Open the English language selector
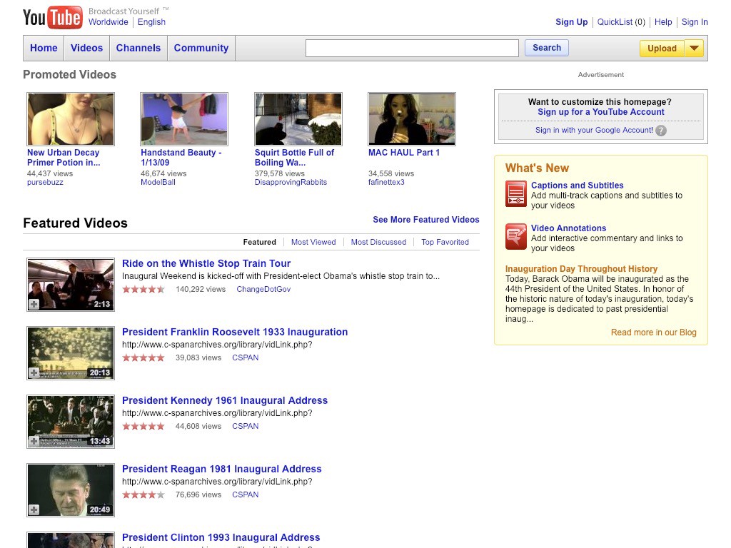Image resolution: width=731 pixels, height=548 pixels. click(x=151, y=22)
